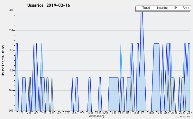Viewport: 193px width, 119px height.
Task: Click the light-blue Total legend line swatch
Action: point(139,8)
